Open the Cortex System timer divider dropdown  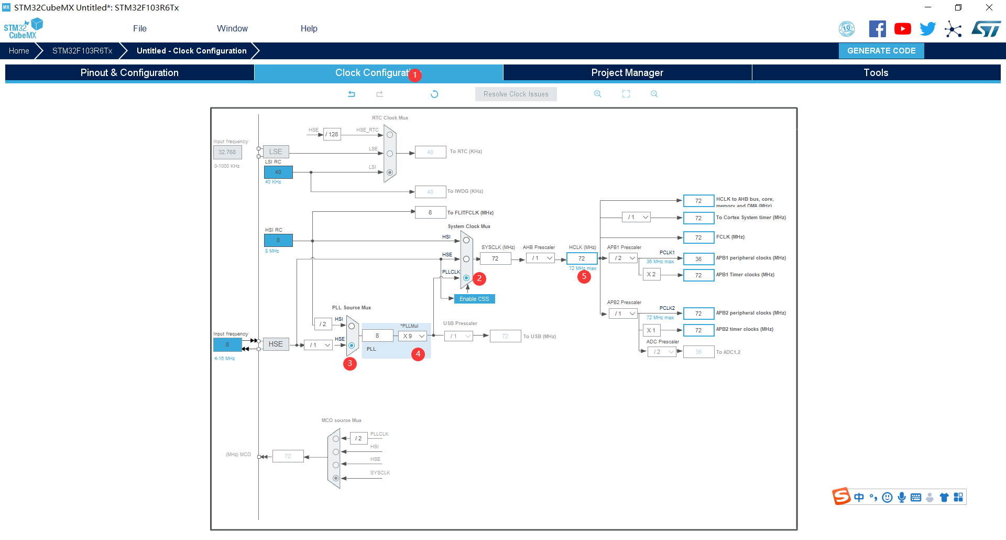[637, 217]
